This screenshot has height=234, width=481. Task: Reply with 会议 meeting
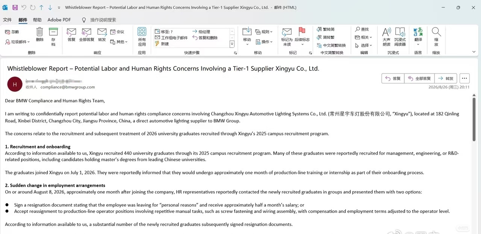tap(117, 32)
